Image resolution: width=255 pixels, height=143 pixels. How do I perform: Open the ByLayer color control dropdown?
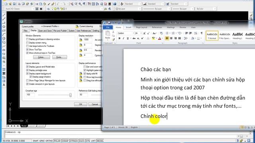tap(140, 9)
